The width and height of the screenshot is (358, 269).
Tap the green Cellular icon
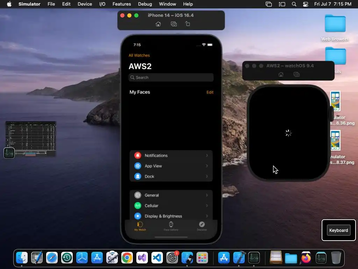click(138, 206)
